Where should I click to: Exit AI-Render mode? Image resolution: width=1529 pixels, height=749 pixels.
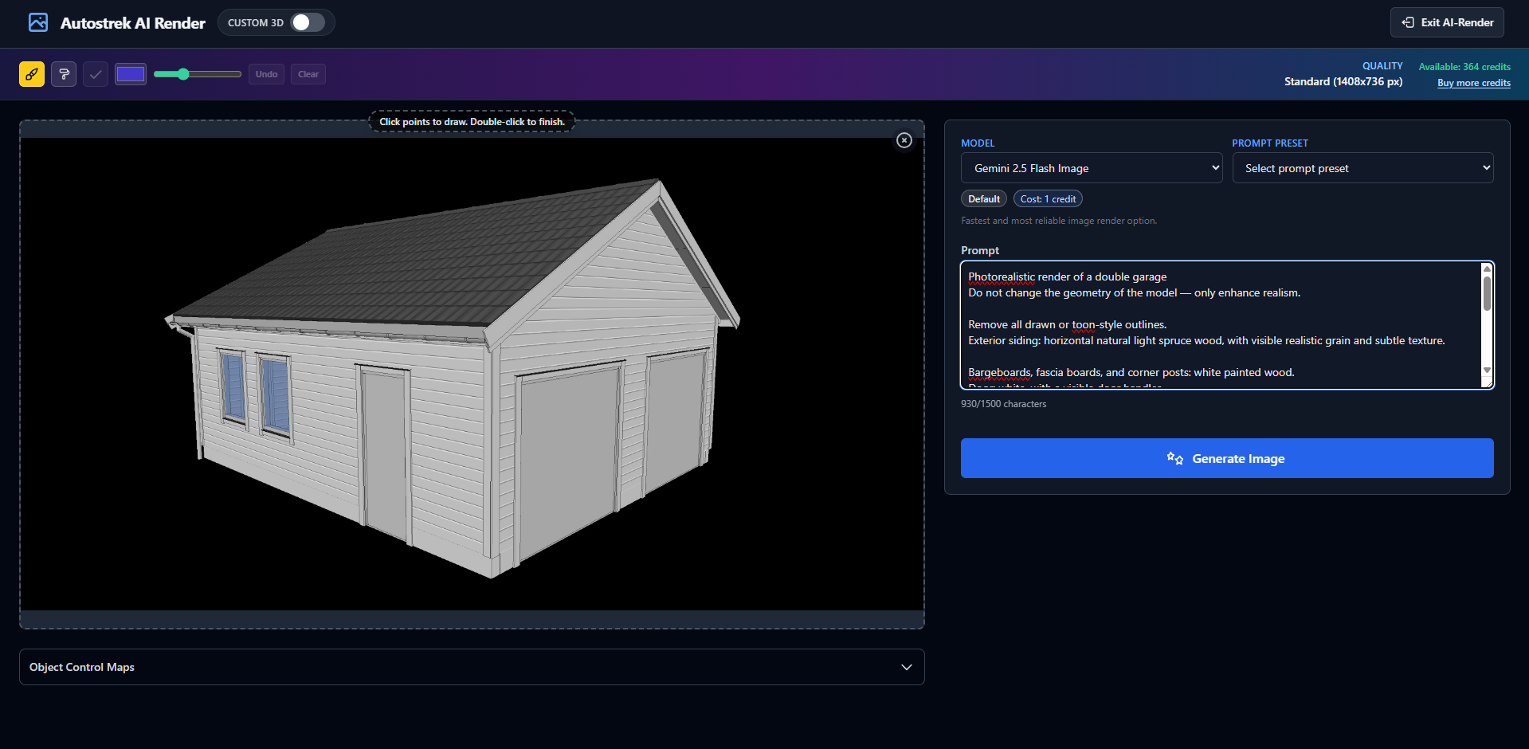1447,22
